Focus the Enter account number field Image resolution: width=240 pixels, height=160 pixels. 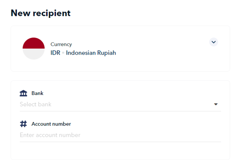click(x=120, y=135)
